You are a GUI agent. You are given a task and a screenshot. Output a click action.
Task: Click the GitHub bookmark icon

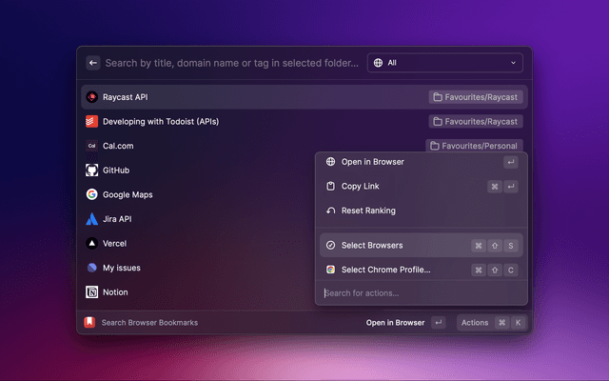92,170
